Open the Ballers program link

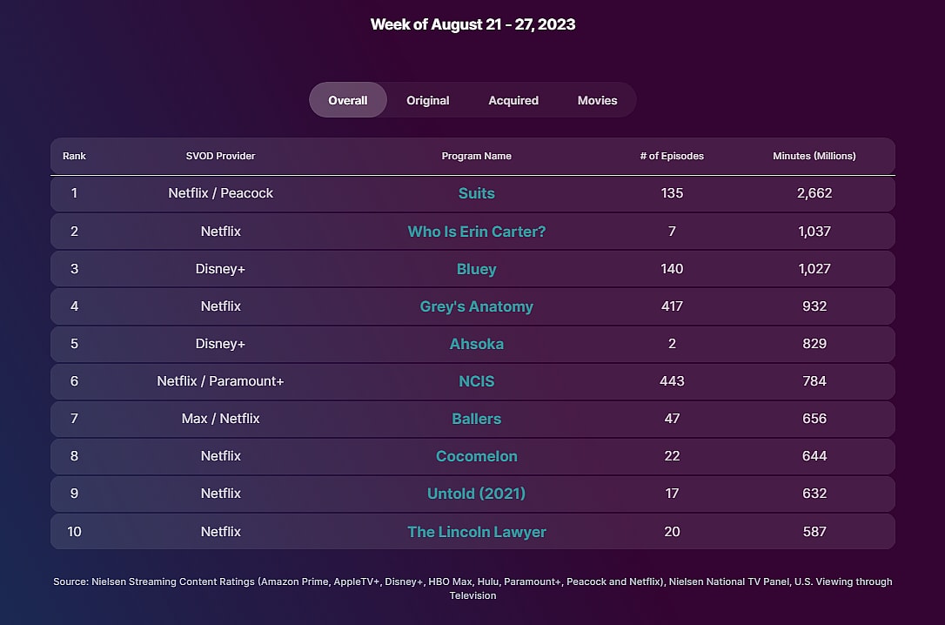[x=476, y=419]
